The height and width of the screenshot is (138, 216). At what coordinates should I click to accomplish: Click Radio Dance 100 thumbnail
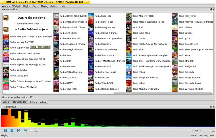point(6,76)
